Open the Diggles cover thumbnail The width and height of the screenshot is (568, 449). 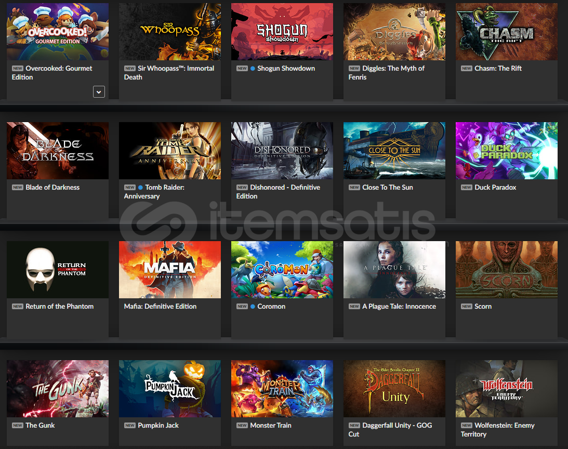pyautogui.click(x=394, y=32)
